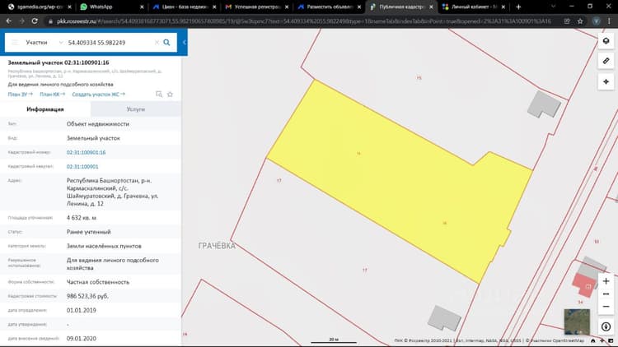
Task: Open the browser tab list dropdown
Action: pos(553,7)
